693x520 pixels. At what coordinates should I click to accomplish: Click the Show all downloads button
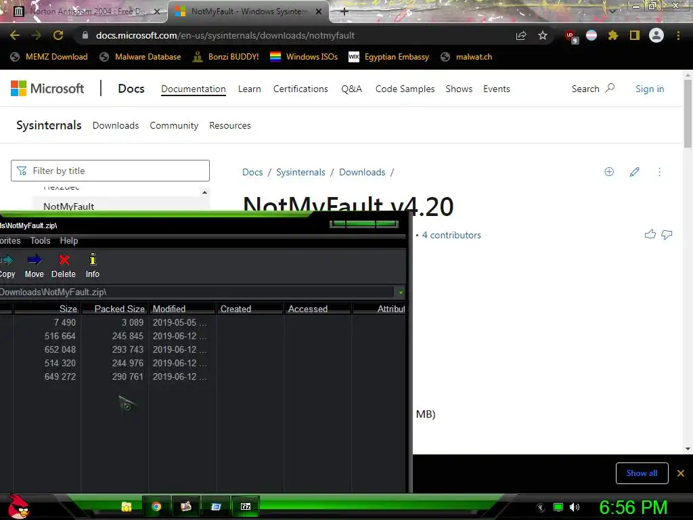point(642,473)
